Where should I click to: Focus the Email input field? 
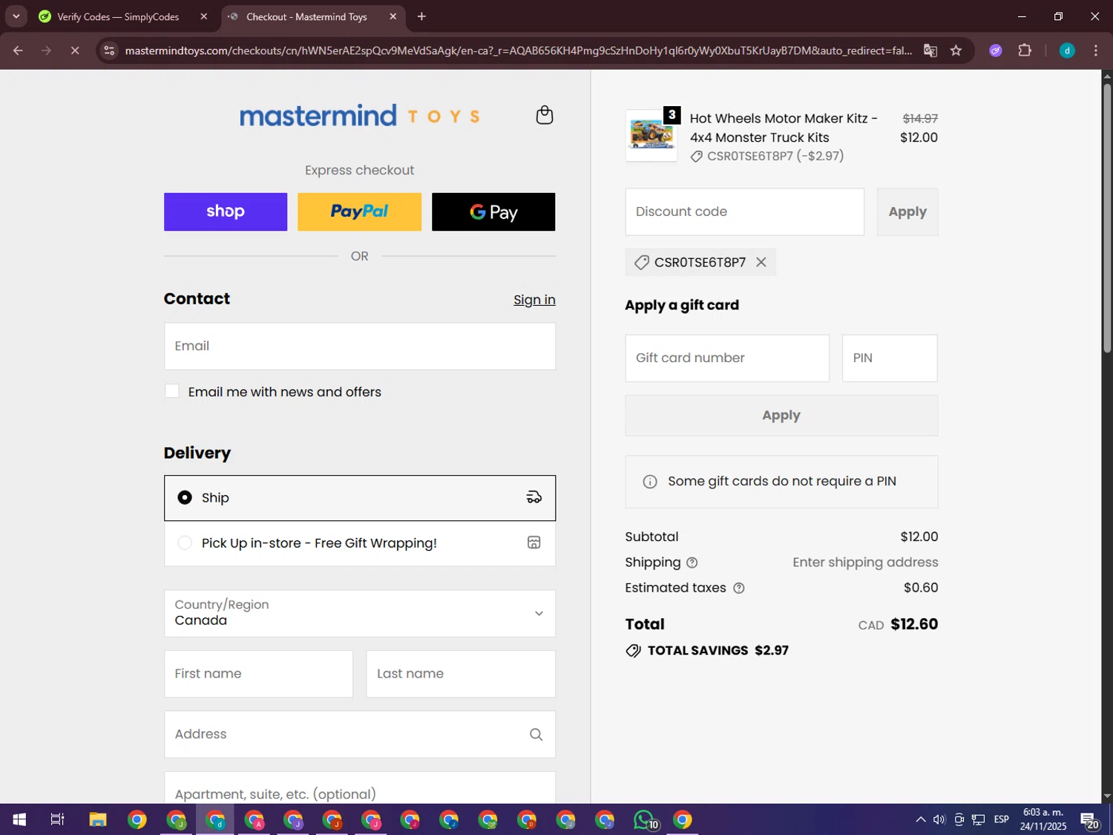360,346
